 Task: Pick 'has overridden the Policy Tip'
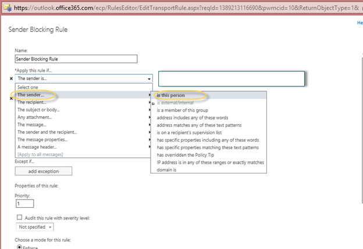coord(208,155)
